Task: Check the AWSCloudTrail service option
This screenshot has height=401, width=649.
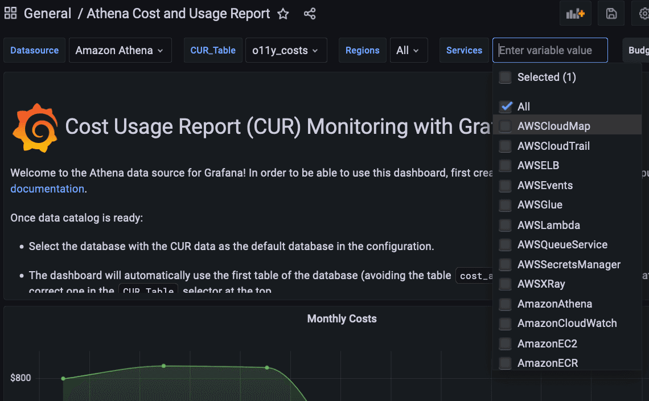Action: pyautogui.click(x=506, y=146)
